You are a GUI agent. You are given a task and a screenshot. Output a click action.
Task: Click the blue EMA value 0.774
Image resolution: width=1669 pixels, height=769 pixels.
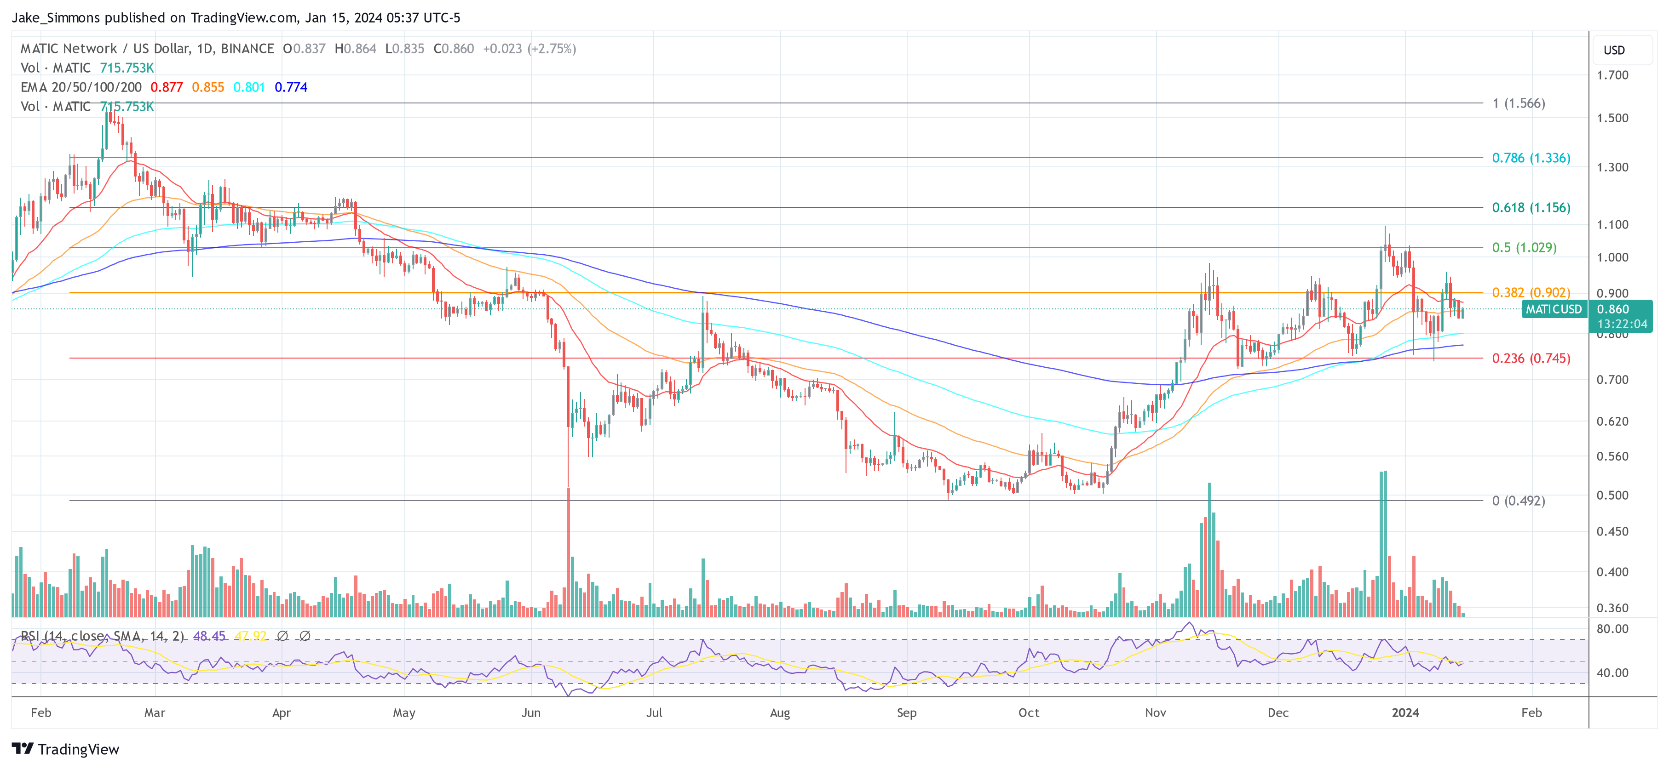click(x=291, y=87)
